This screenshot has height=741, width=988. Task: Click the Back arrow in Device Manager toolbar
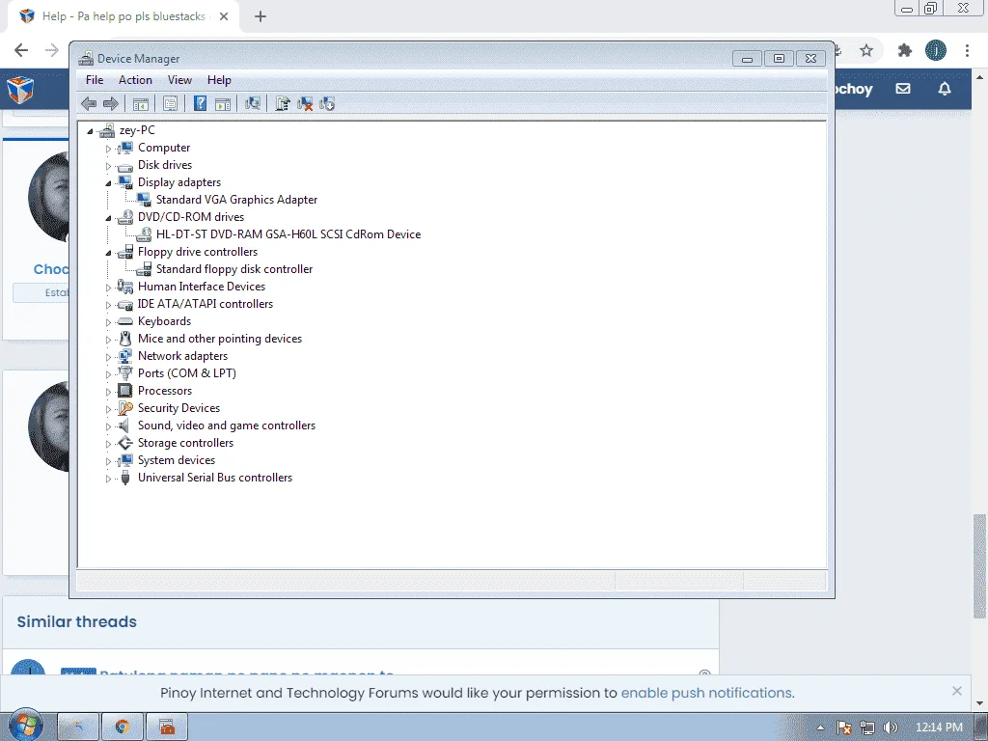pyautogui.click(x=89, y=104)
